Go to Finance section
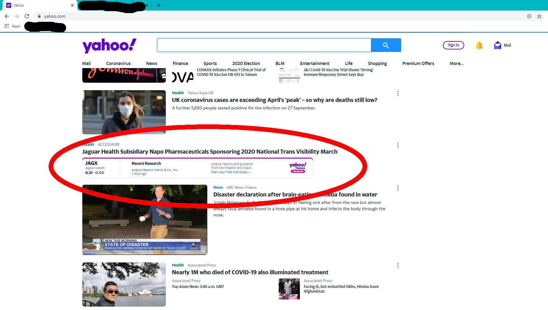 (180, 63)
